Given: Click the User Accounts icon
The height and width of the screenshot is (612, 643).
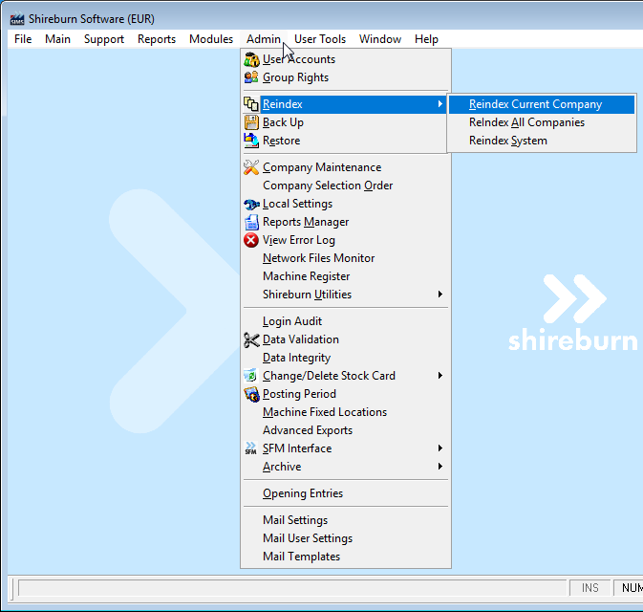Looking at the screenshot, I should pyautogui.click(x=251, y=59).
